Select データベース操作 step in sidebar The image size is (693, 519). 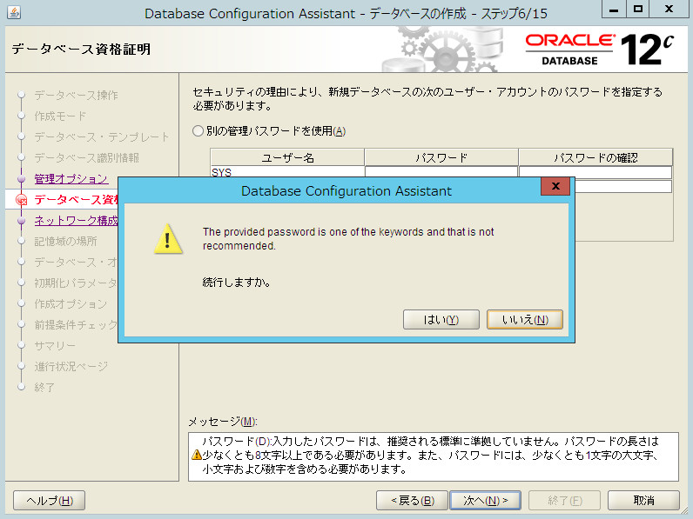tap(76, 95)
